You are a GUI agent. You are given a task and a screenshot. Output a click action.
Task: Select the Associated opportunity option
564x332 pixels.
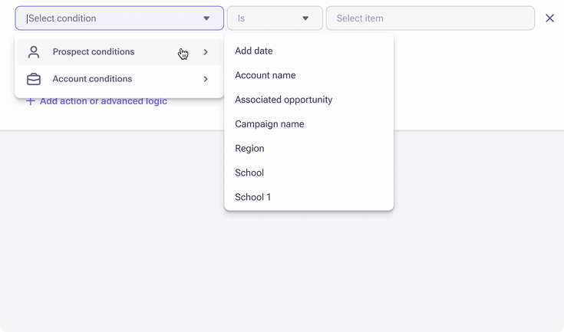(x=283, y=100)
